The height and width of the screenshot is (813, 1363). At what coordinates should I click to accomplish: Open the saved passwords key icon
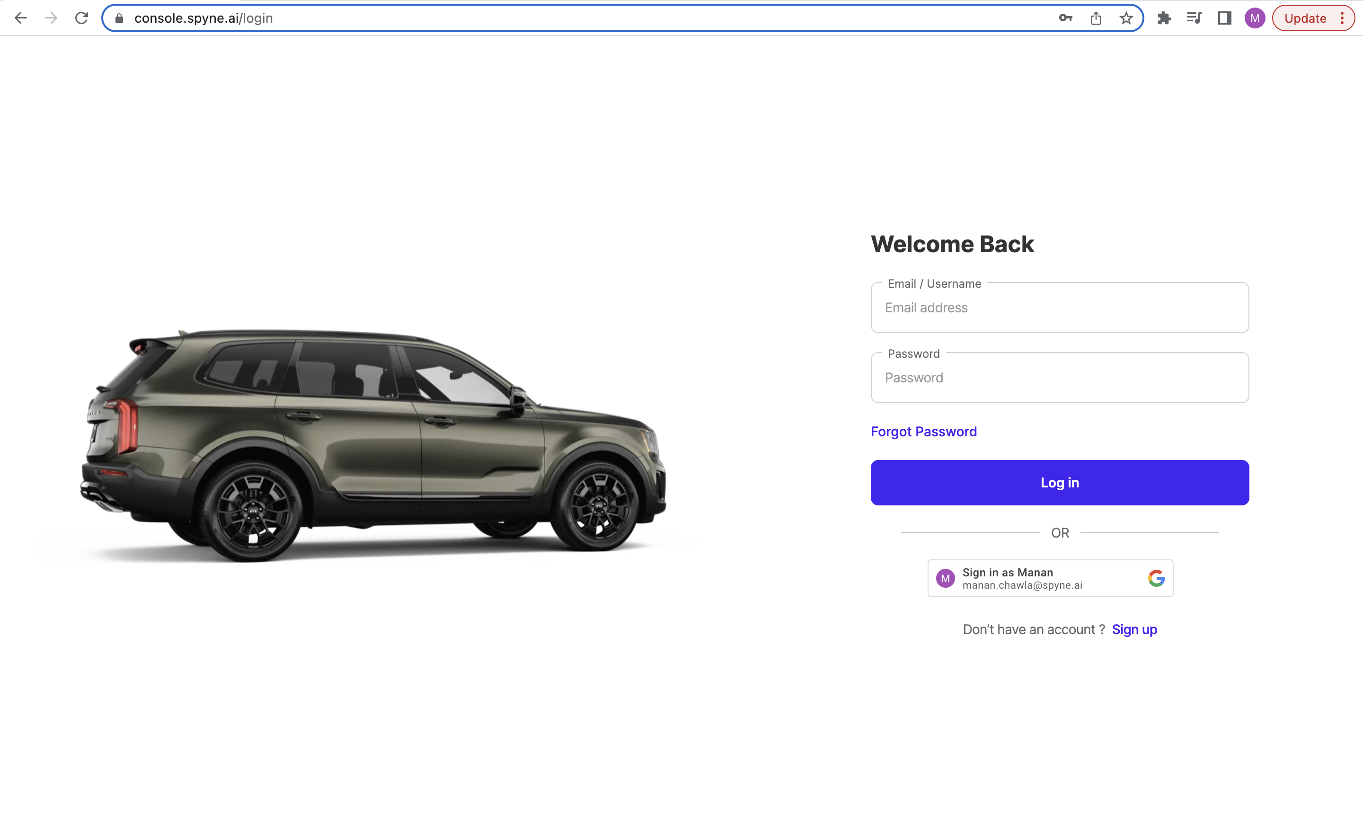click(1065, 18)
